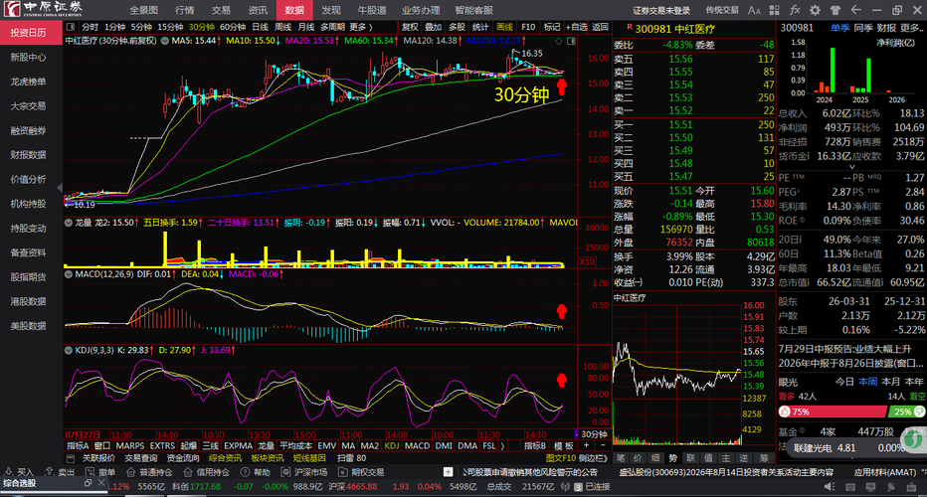927x497 pixels.
Task: Click the X10 volume scale box
Action: pyautogui.click(x=587, y=261)
